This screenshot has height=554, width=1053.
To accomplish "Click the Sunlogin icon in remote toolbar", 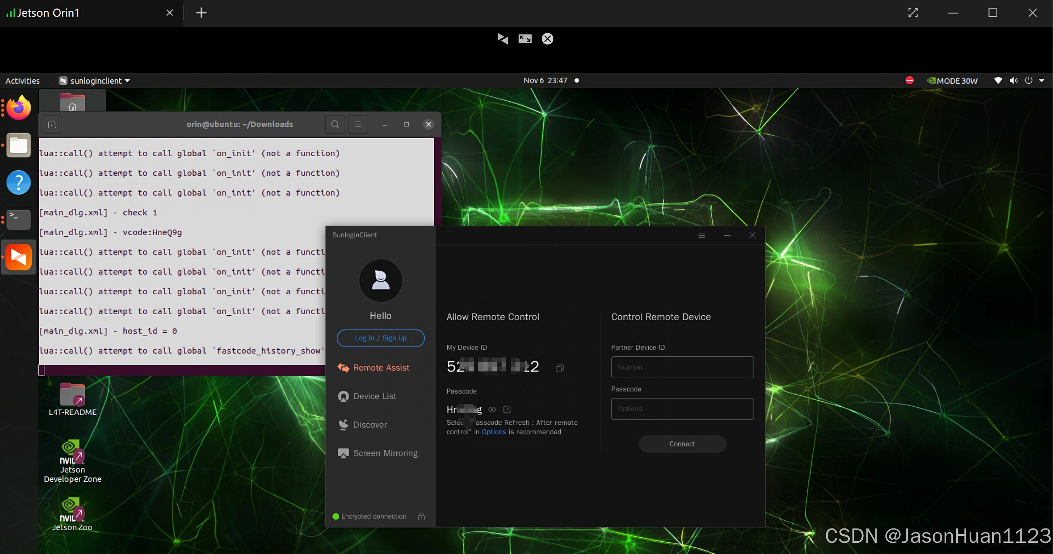I will 502,39.
